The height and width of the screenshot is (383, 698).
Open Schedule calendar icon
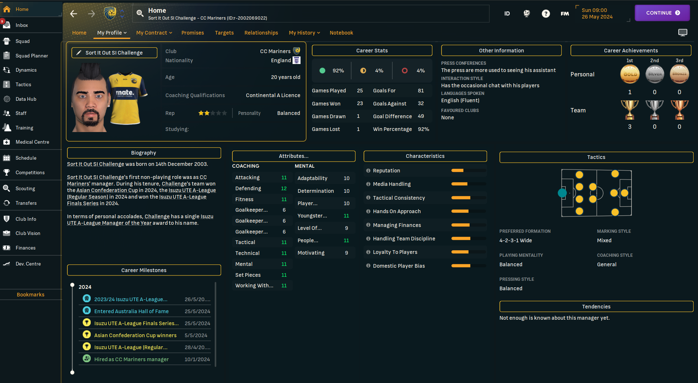[7, 158]
